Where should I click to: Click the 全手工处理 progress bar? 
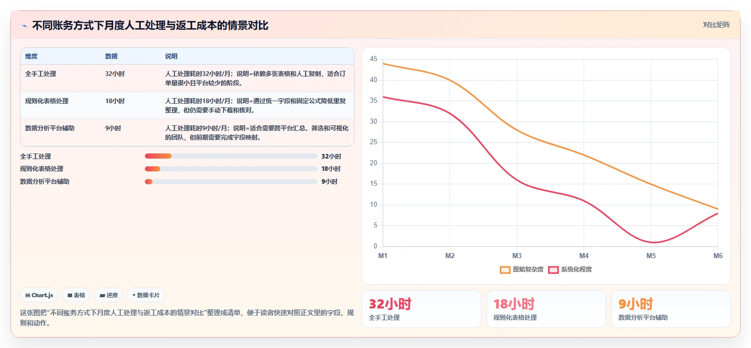pos(231,156)
